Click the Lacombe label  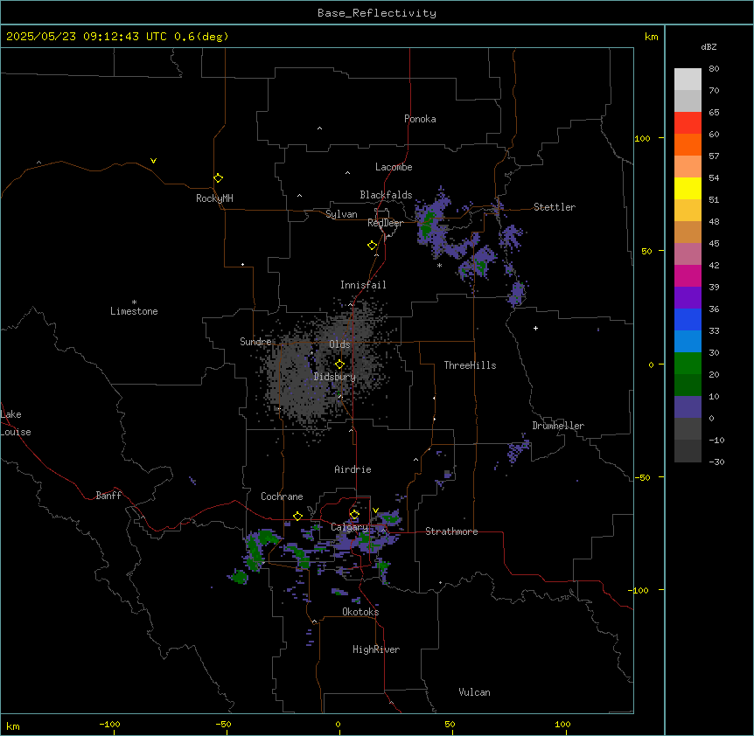(394, 167)
